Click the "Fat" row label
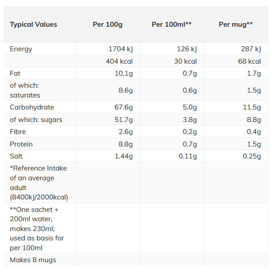The width and height of the screenshot is (272, 272). point(15,73)
